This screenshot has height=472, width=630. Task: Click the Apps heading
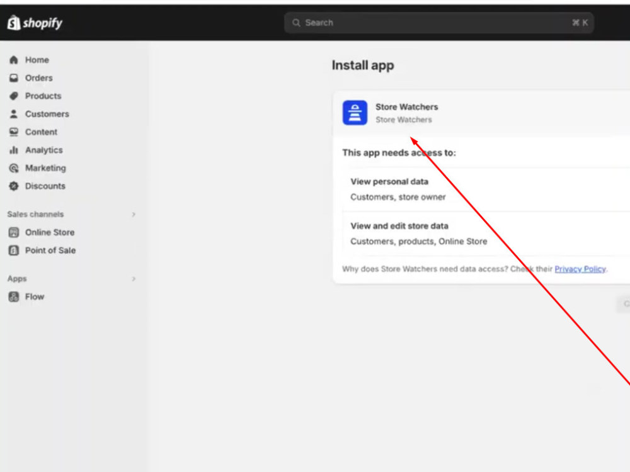click(17, 279)
